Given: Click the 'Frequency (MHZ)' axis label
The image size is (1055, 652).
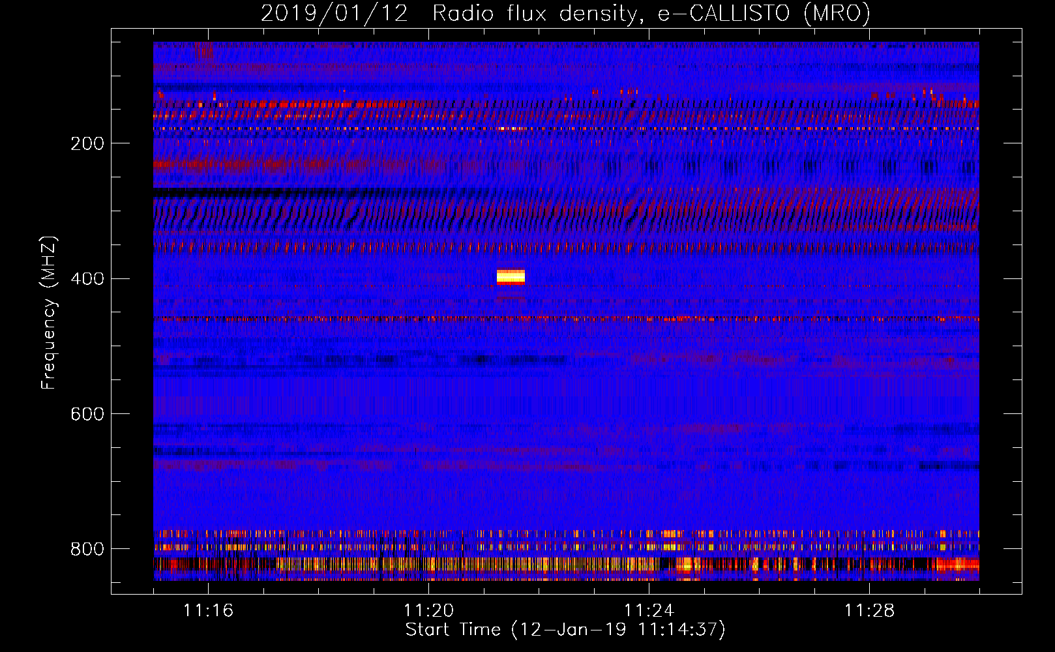Looking at the screenshot, I should (49, 312).
